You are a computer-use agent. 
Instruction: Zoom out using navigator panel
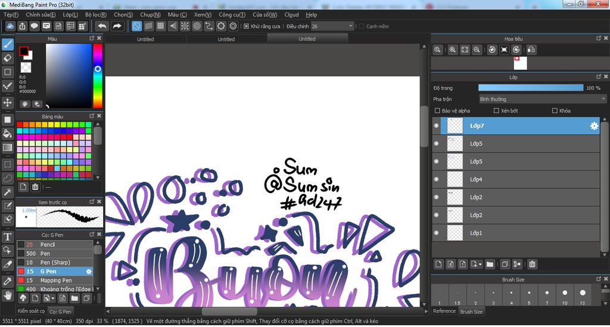pos(477,50)
